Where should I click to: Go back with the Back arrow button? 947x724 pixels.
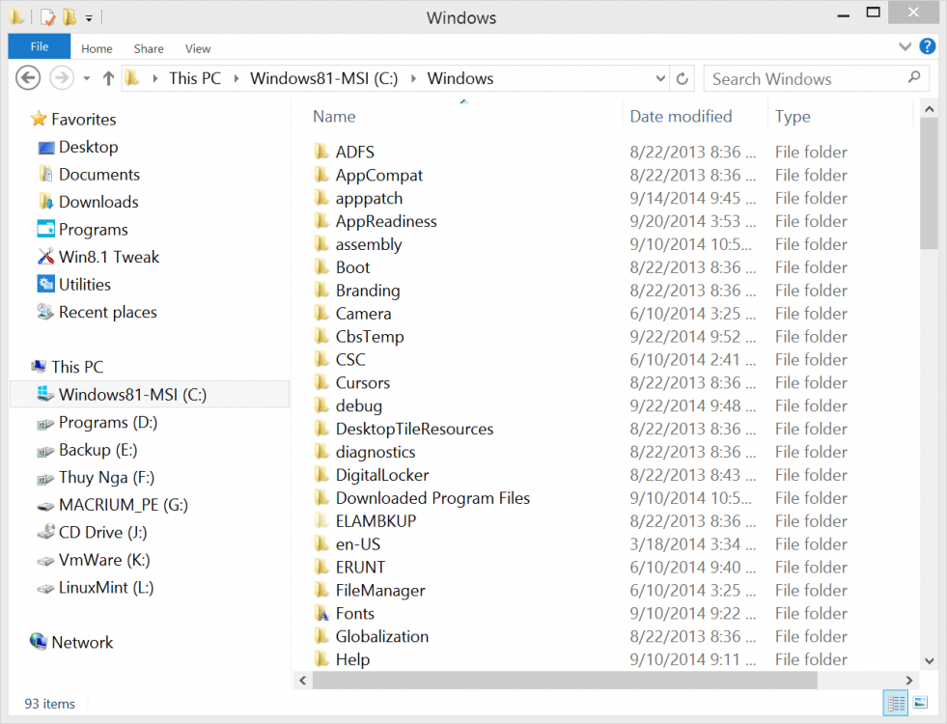click(x=28, y=78)
